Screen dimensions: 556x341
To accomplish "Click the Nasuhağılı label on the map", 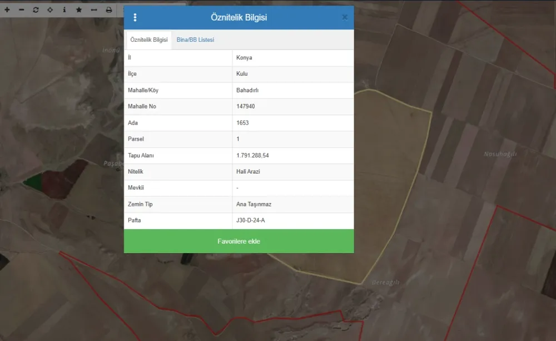I will click(x=500, y=154).
